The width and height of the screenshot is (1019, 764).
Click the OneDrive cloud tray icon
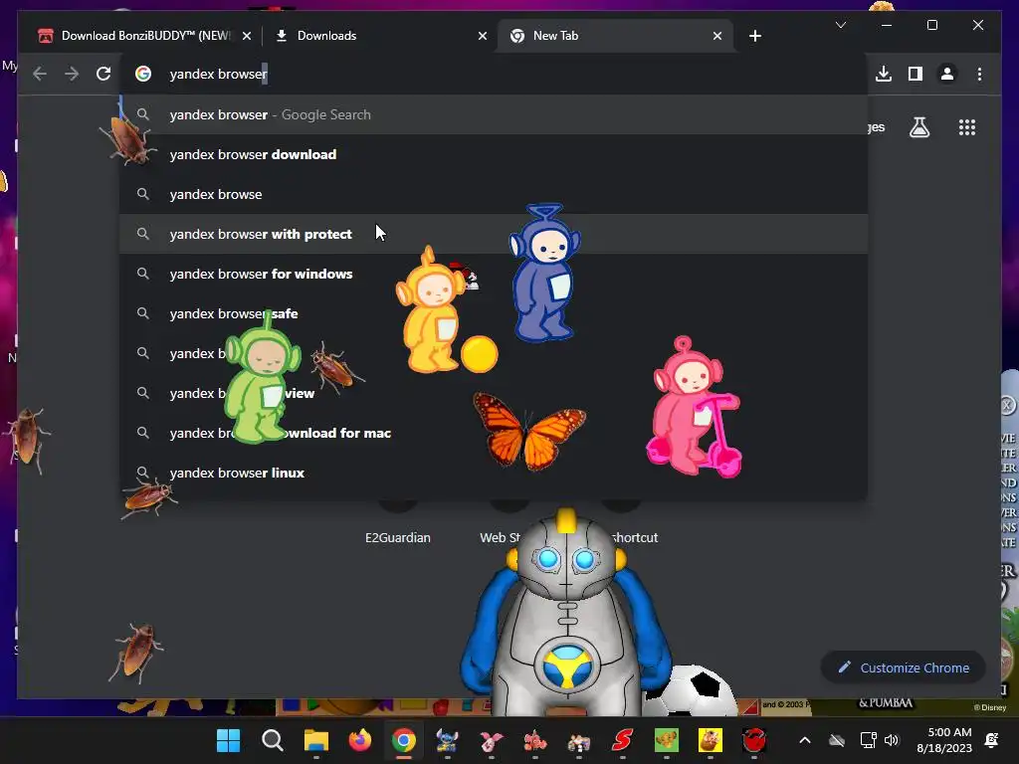tap(836, 740)
